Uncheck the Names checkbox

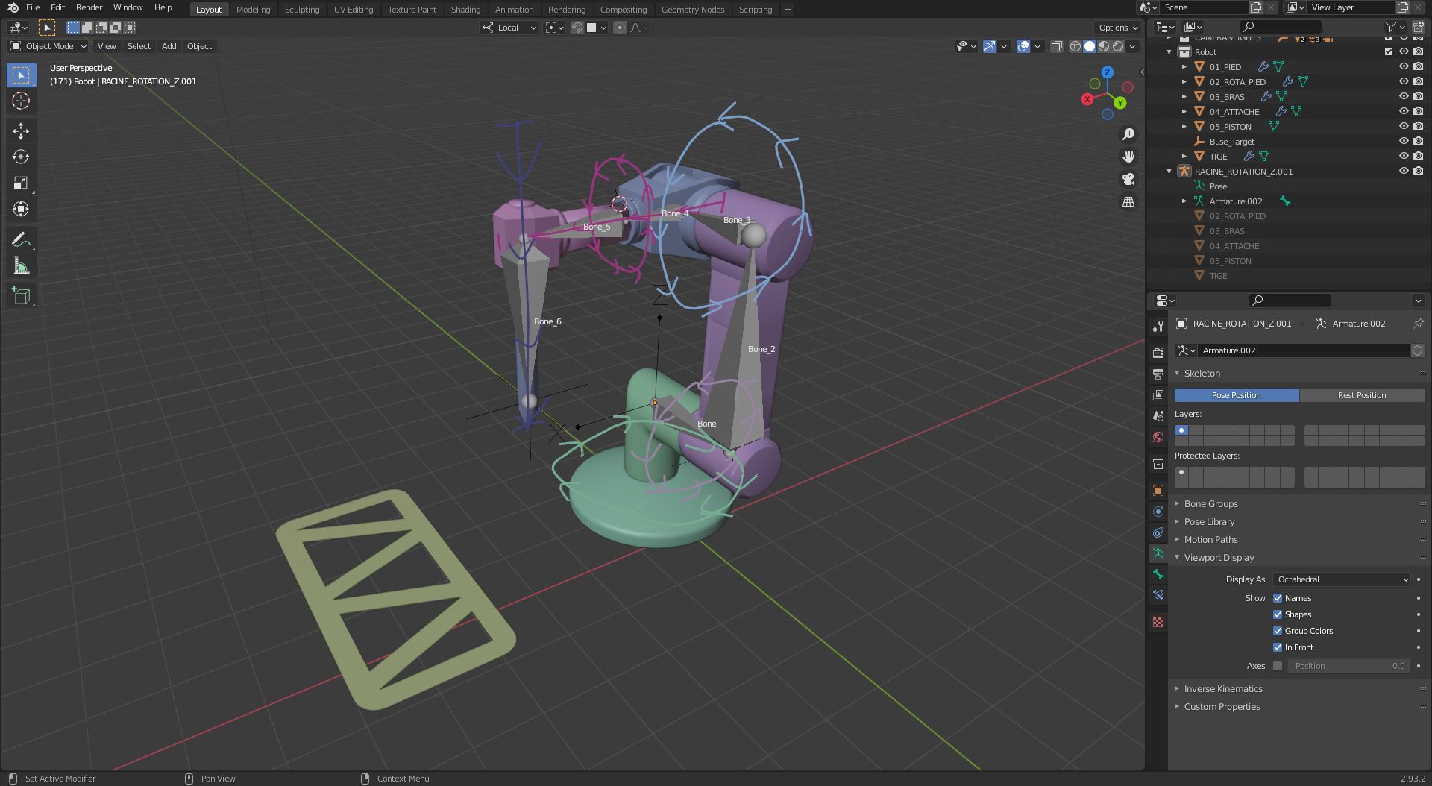1278,598
